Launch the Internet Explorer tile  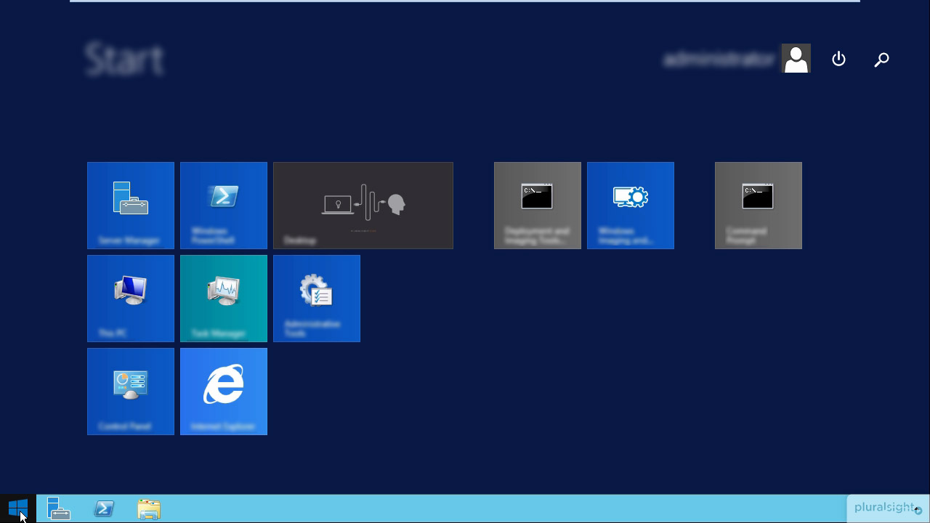[224, 392]
